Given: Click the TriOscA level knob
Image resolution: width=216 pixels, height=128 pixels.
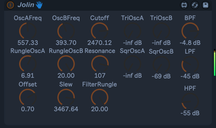Looking at the screenshot, I should [132, 31].
